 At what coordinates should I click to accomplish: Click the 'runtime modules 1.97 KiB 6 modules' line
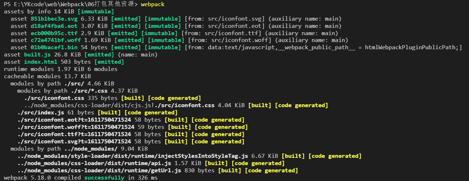click(x=61, y=69)
